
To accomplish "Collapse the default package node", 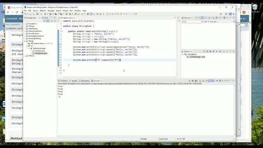I will (x=29, y=49).
